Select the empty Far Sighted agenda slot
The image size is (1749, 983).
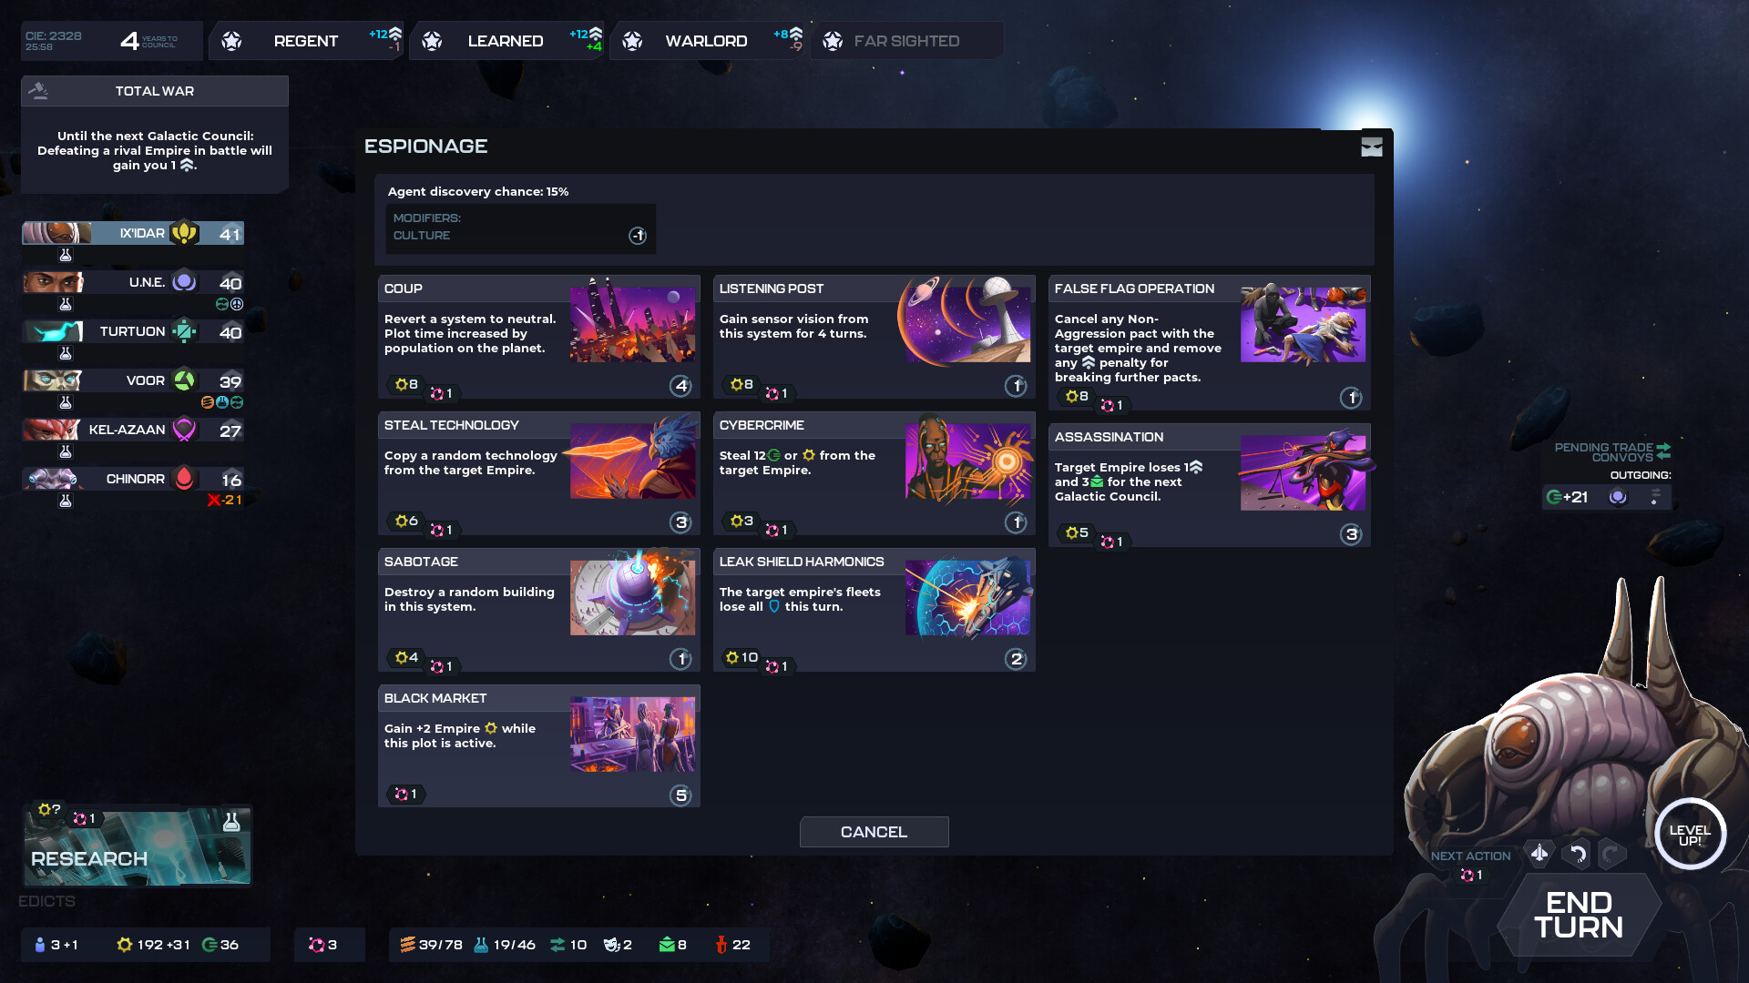[x=906, y=40]
